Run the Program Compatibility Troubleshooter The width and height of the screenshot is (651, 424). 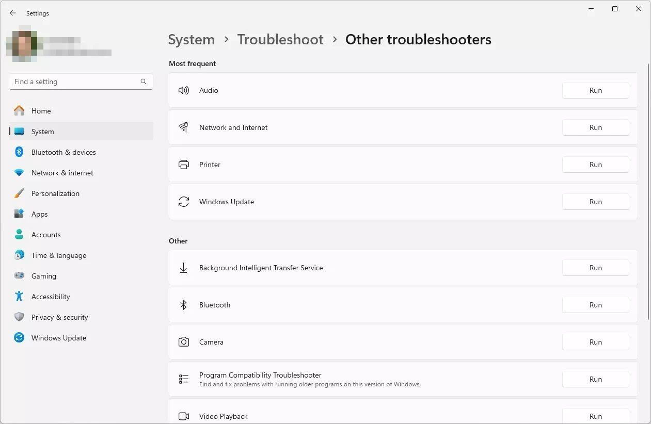pyautogui.click(x=595, y=379)
